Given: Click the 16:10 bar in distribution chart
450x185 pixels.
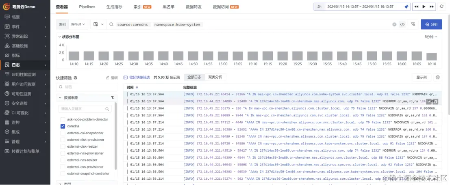Looking at the screenshot, I should [432, 57].
